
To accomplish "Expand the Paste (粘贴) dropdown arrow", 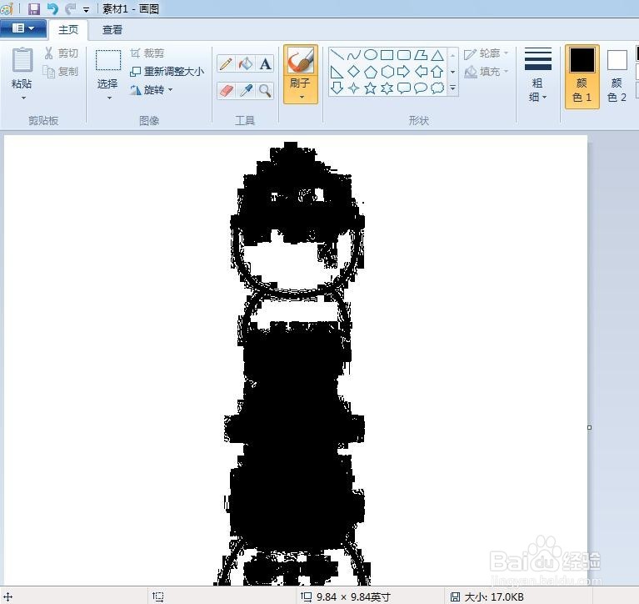I will pyautogui.click(x=23, y=98).
